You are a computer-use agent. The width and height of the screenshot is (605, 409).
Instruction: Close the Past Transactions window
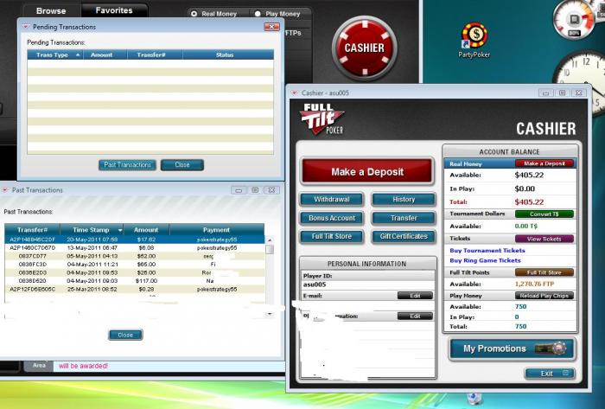271,190
